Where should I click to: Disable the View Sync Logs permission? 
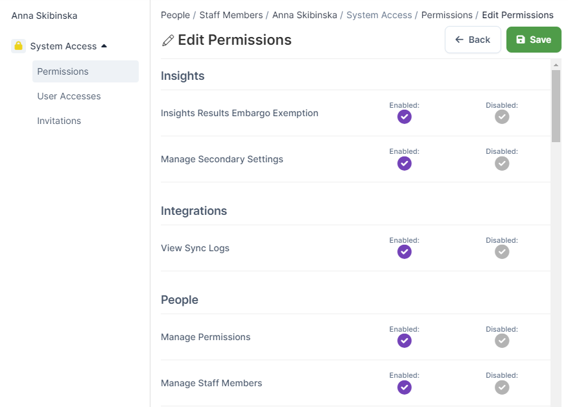pyautogui.click(x=501, y=252)
